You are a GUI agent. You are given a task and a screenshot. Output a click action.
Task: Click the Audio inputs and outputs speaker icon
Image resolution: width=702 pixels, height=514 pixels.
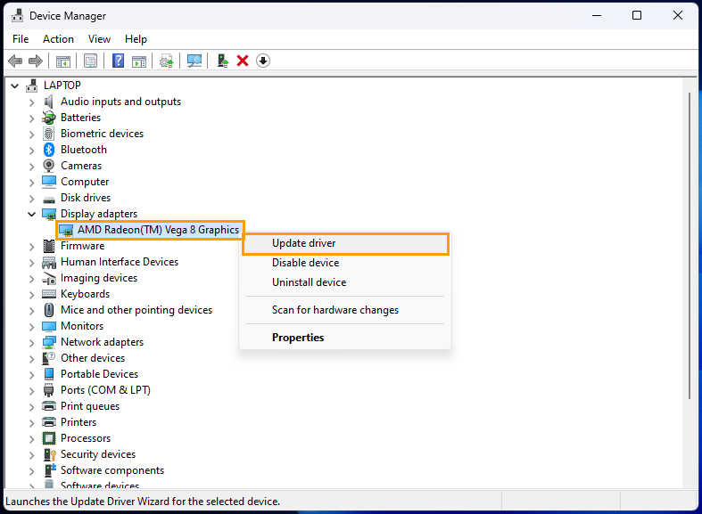[x=49, y=102]
